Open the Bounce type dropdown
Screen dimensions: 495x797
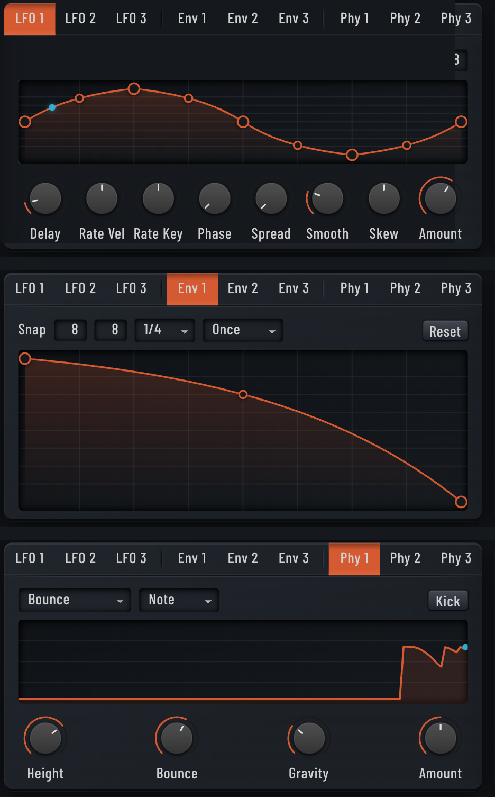pos(75,600)
